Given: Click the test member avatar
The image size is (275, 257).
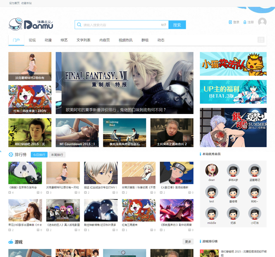Looking at the screenshot, I should [x=212, y=192].
